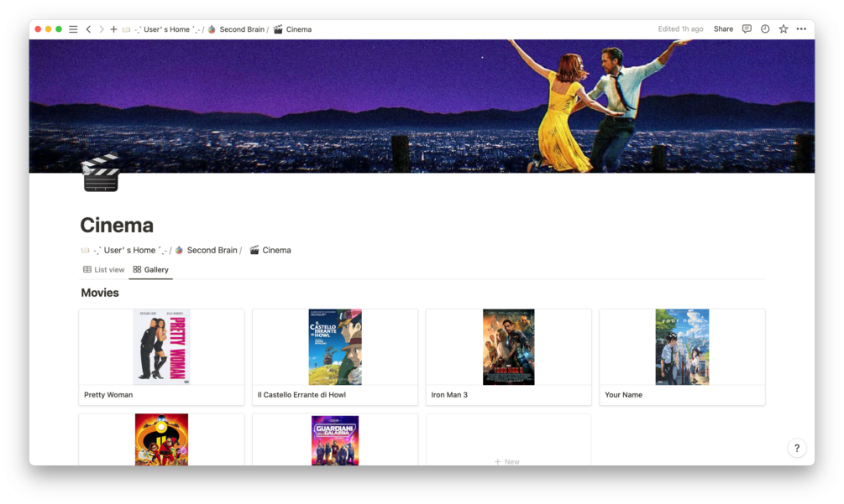844x504 pixels.
Task: Open the Incredibles 2 poster card
Action: [161, 439]
